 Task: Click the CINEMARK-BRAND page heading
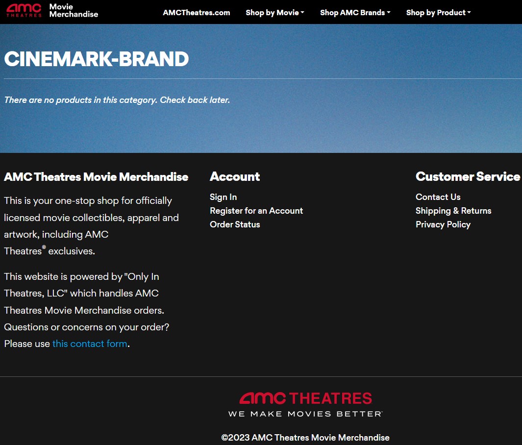tap(96, 59)
